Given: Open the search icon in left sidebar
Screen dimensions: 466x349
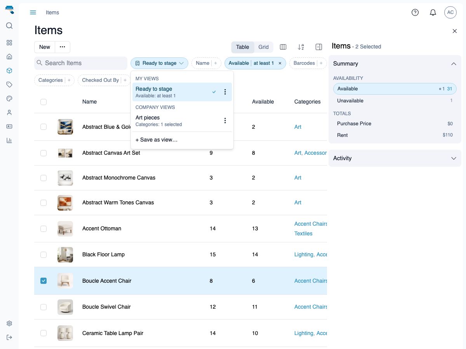Looking at the screenshot, I should pyautogui.click(x=9, y=26).
